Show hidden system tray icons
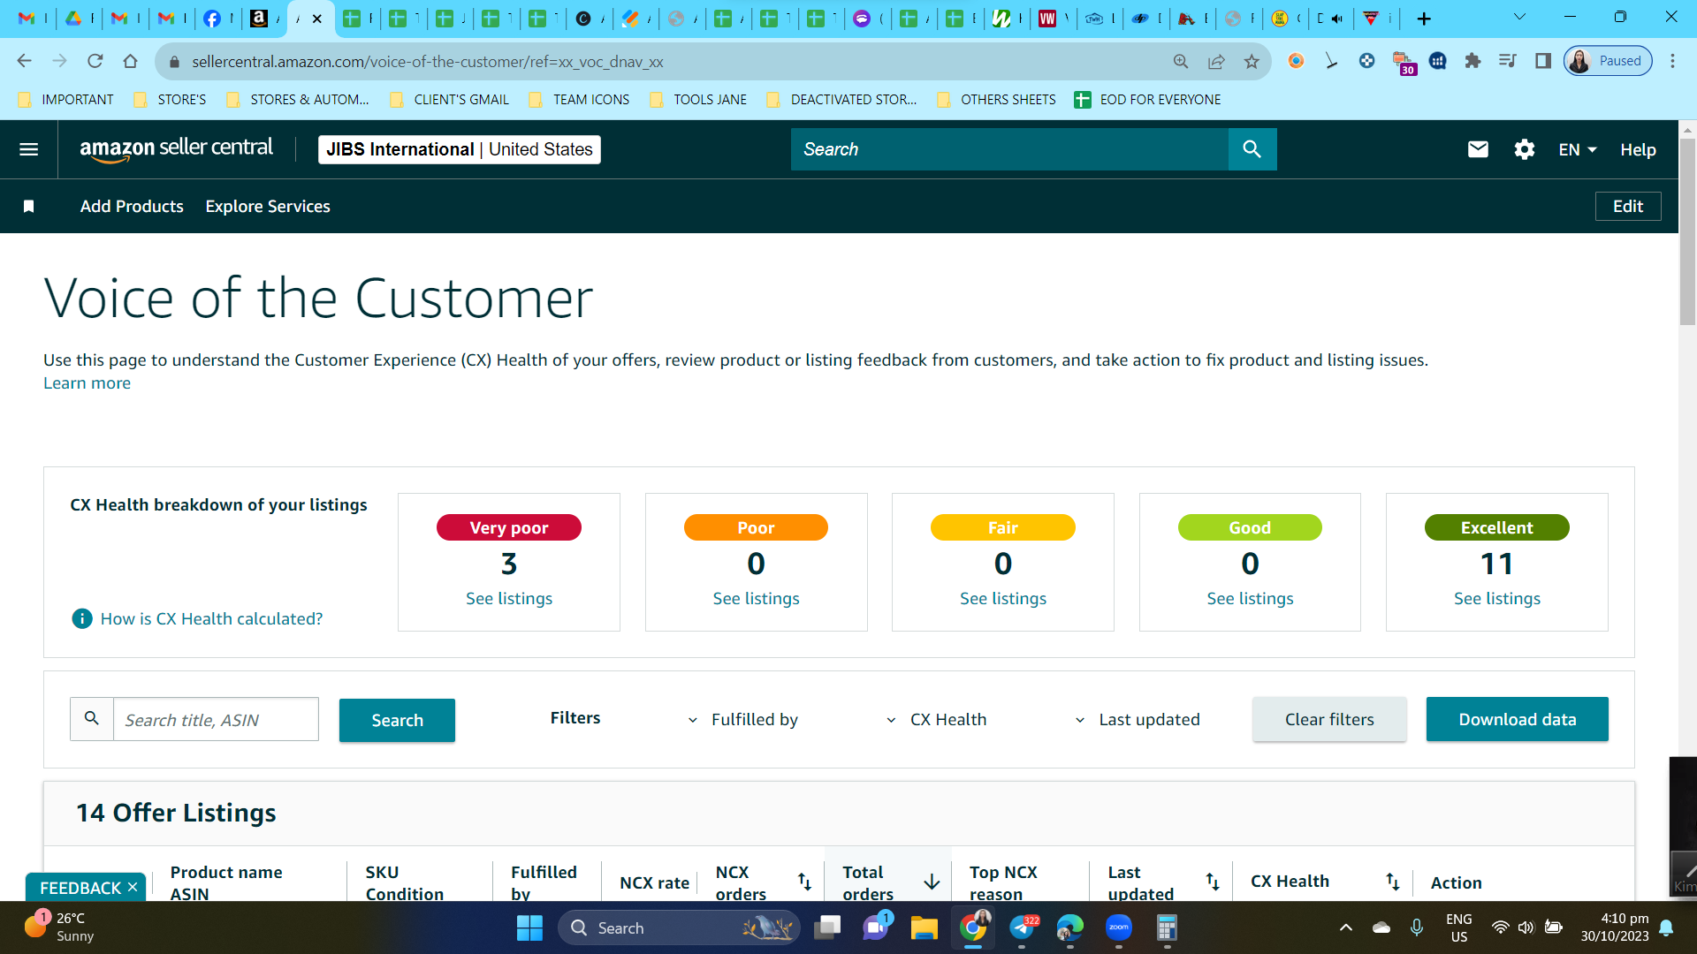1697x954 pixels. (1345, 927)
